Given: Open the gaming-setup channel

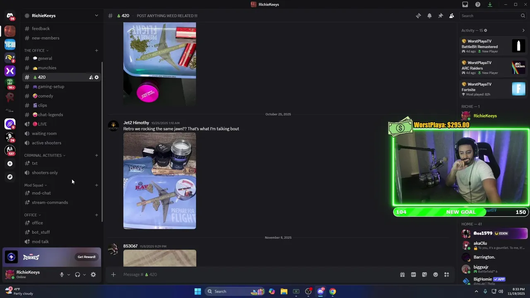Looking at the screenshot, I should point(62,87).
